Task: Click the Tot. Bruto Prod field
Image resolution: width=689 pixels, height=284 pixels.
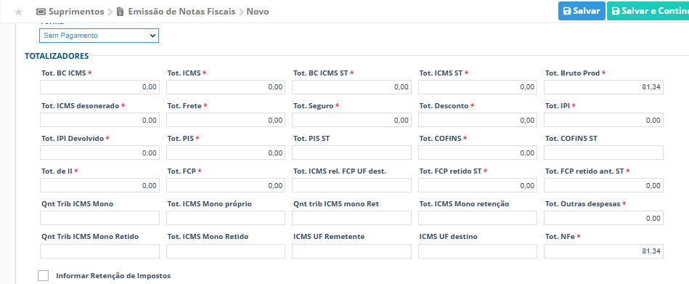Action: (604, 87)
